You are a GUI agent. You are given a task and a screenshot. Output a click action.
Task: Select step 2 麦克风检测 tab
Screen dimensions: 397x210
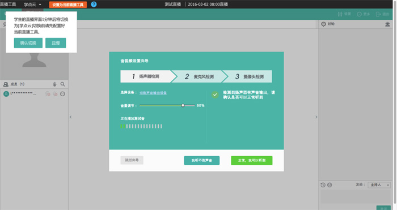click(x=200, y=76)
